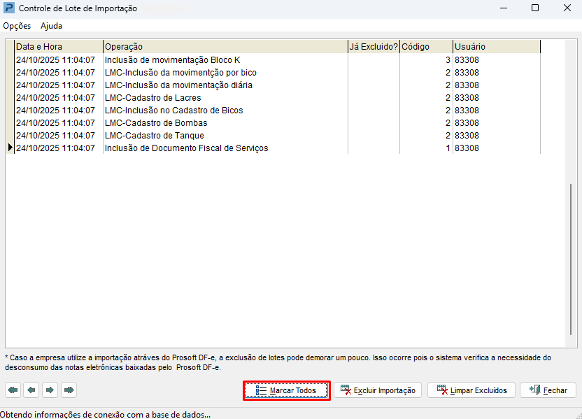Click the Fechar button

pyautogui.click(x=548, y=390)
